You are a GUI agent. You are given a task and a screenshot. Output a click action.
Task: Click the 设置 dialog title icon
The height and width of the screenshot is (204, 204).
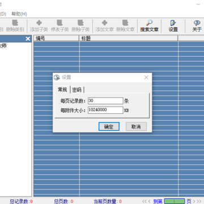click(57, 78)
